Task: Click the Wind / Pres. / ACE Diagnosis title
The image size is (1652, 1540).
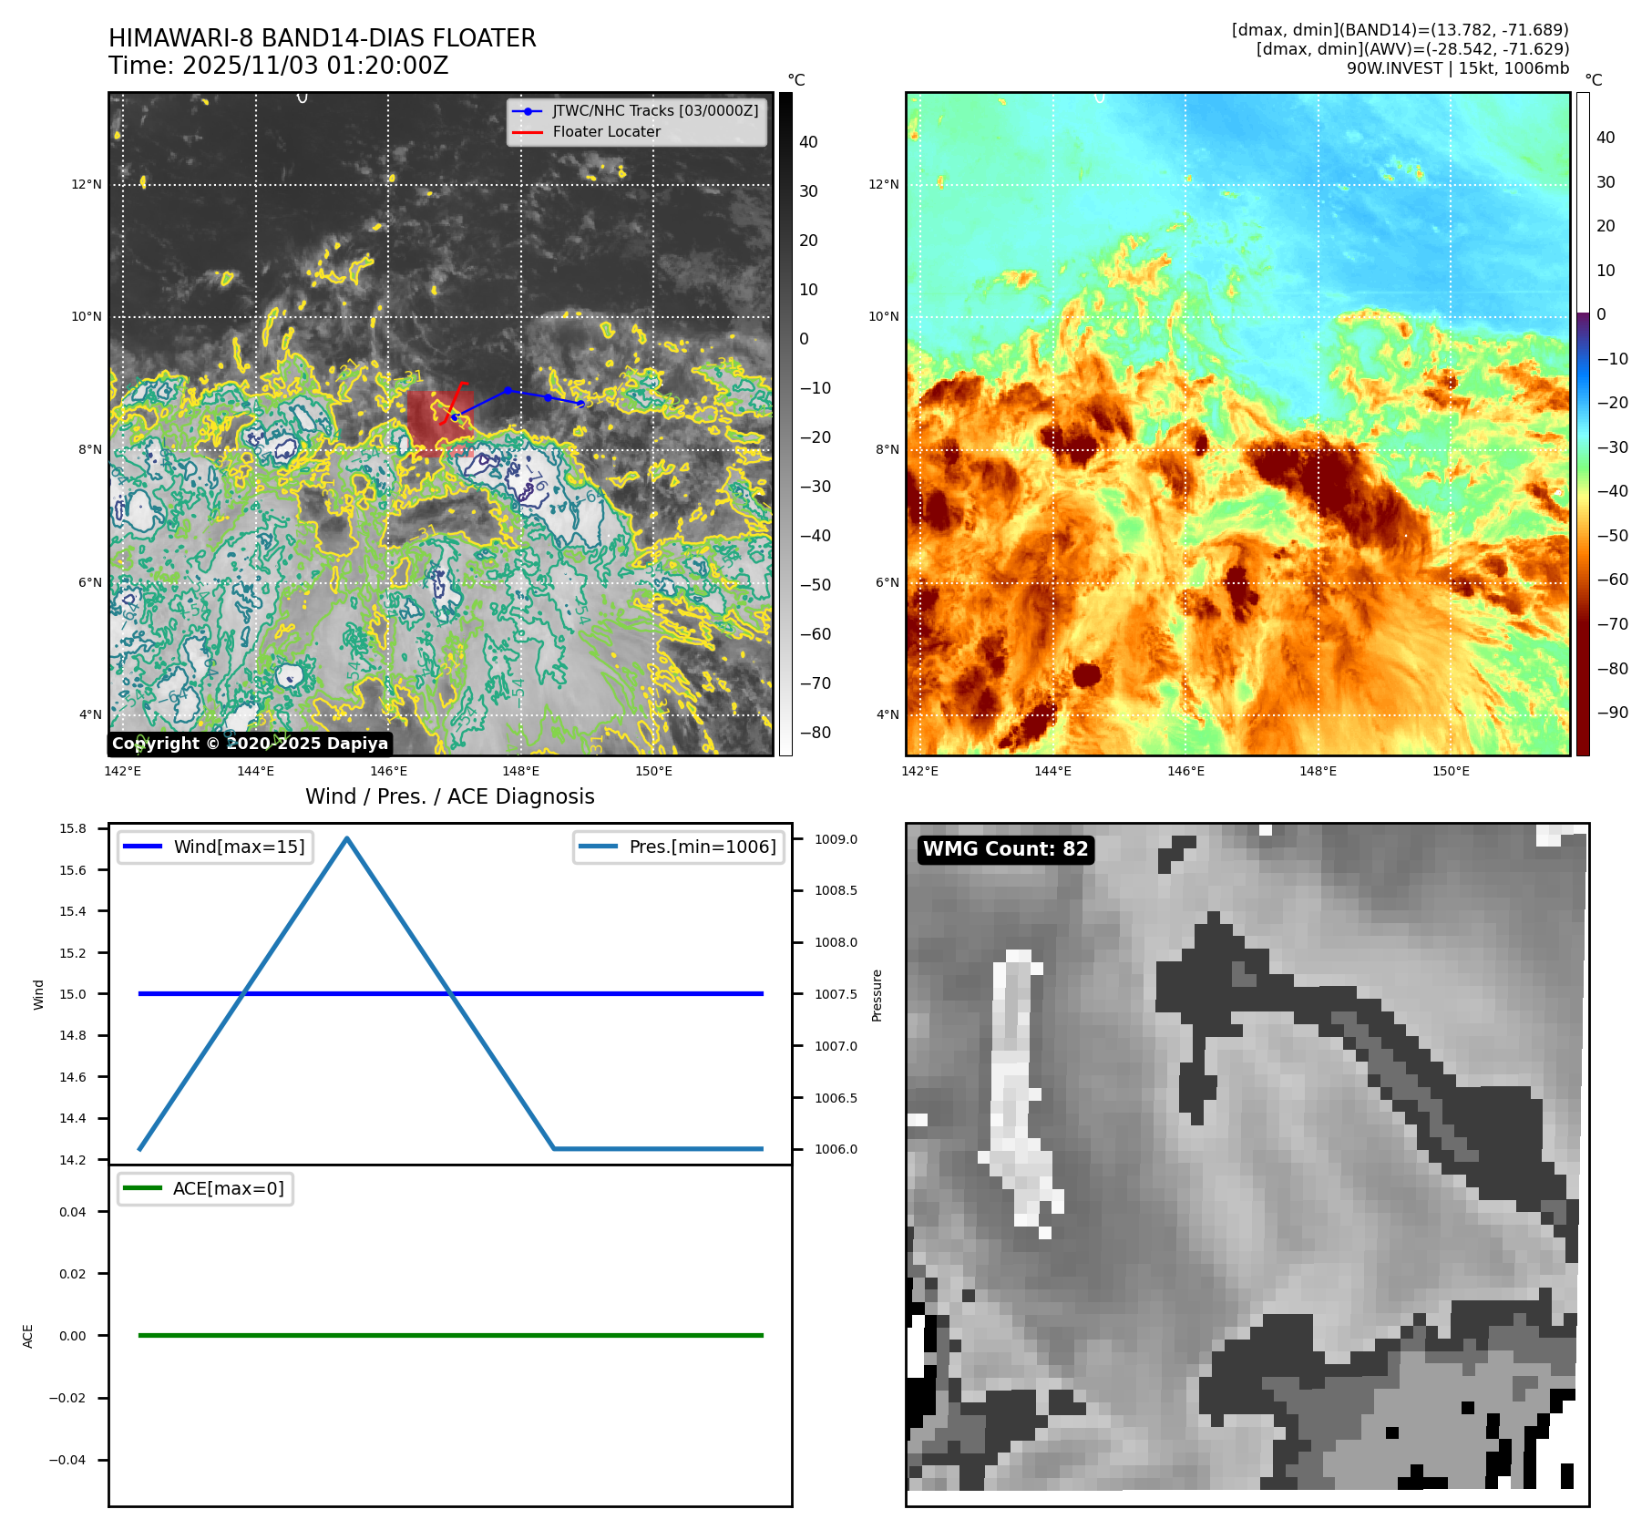Action: pyautogui.click(x=449, y=796)
